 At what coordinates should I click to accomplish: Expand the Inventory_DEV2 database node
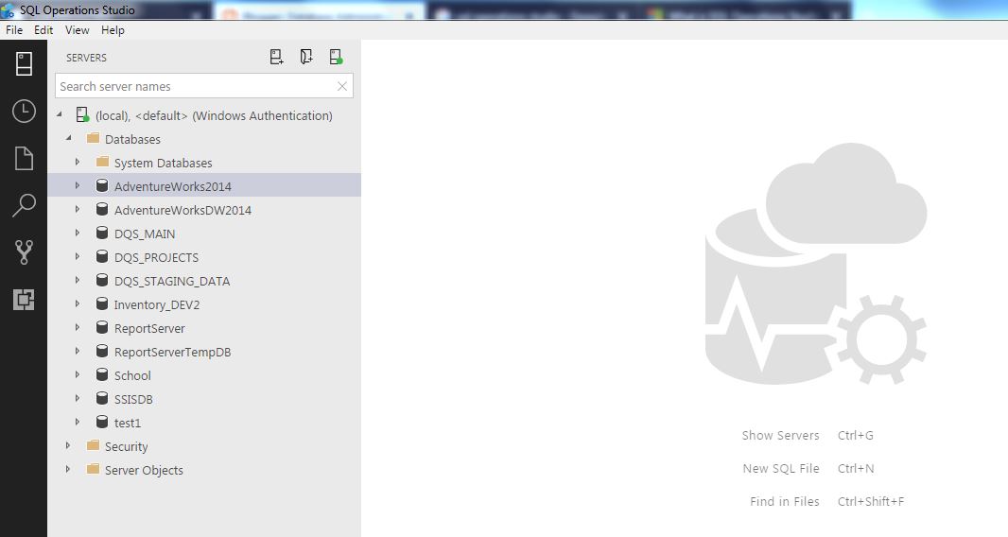point(78,304)
